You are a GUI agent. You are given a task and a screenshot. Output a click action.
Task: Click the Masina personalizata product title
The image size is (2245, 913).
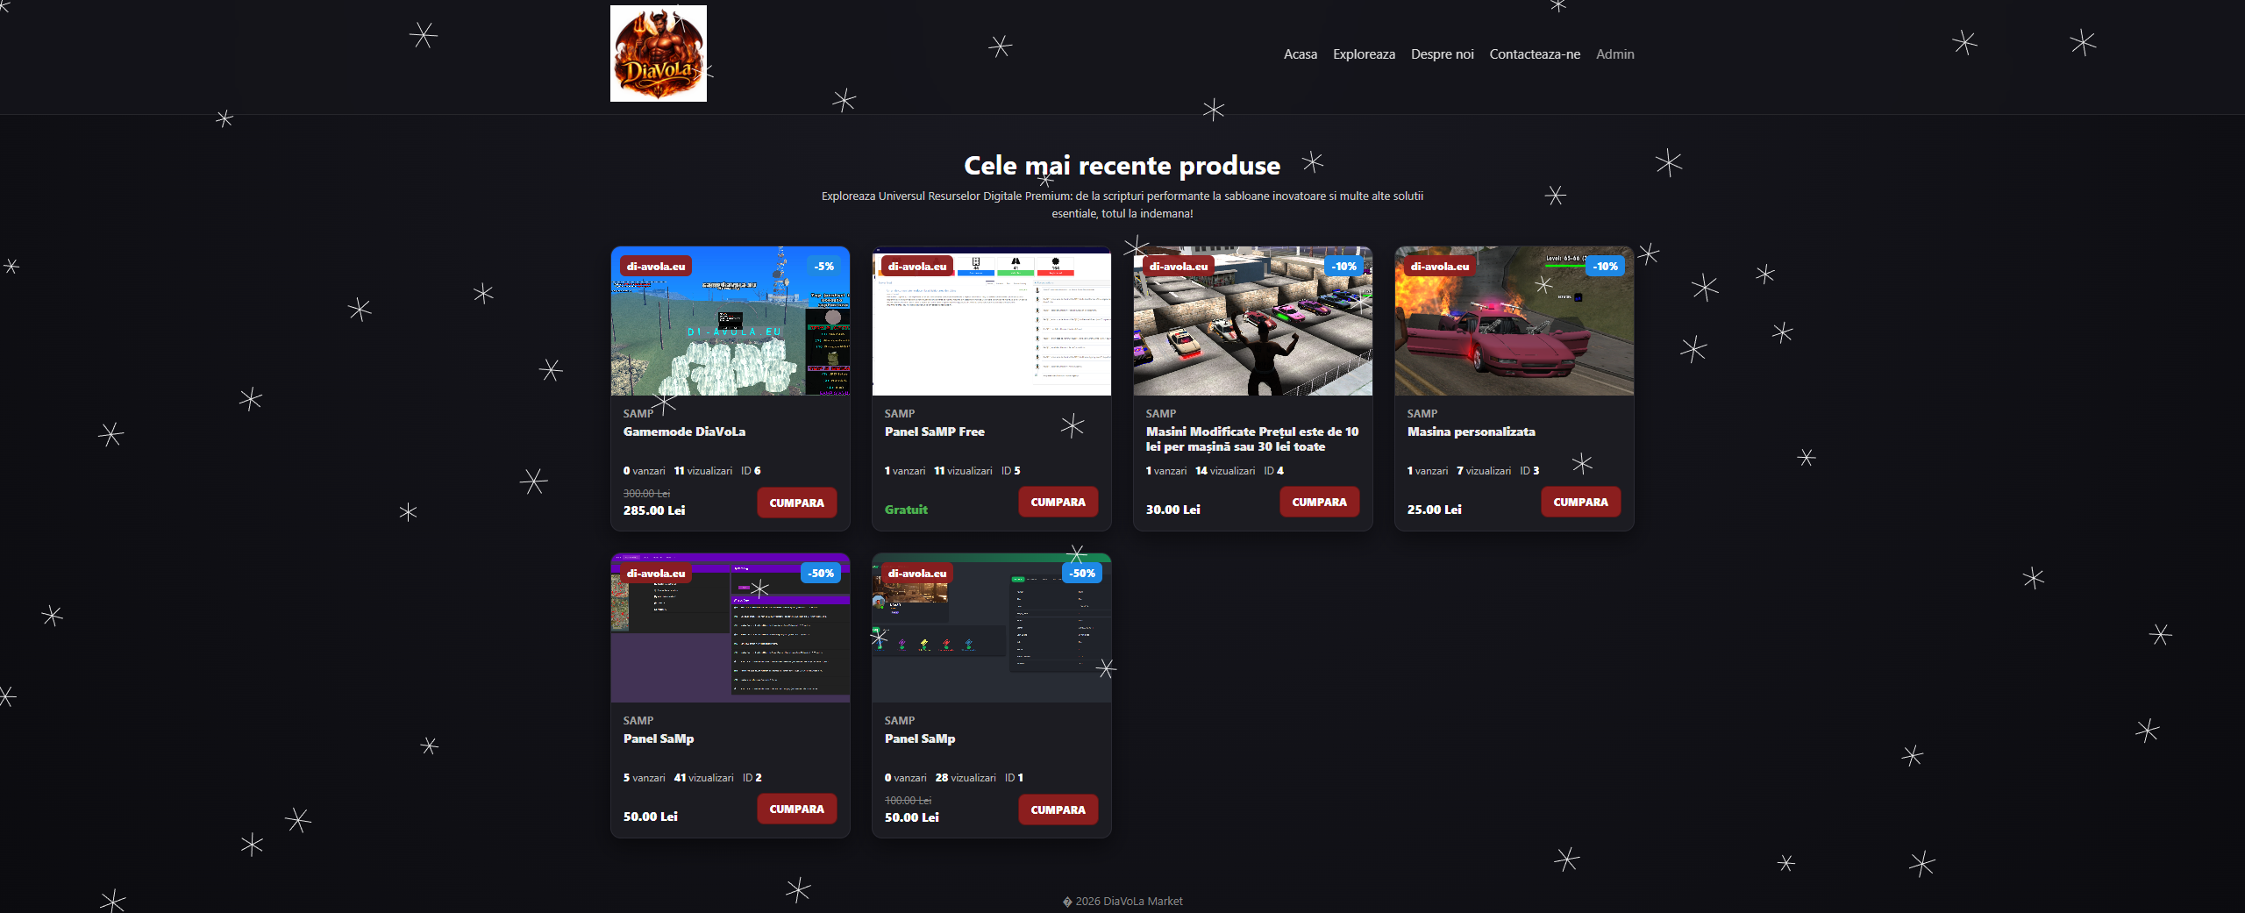tap(1471, 432)
